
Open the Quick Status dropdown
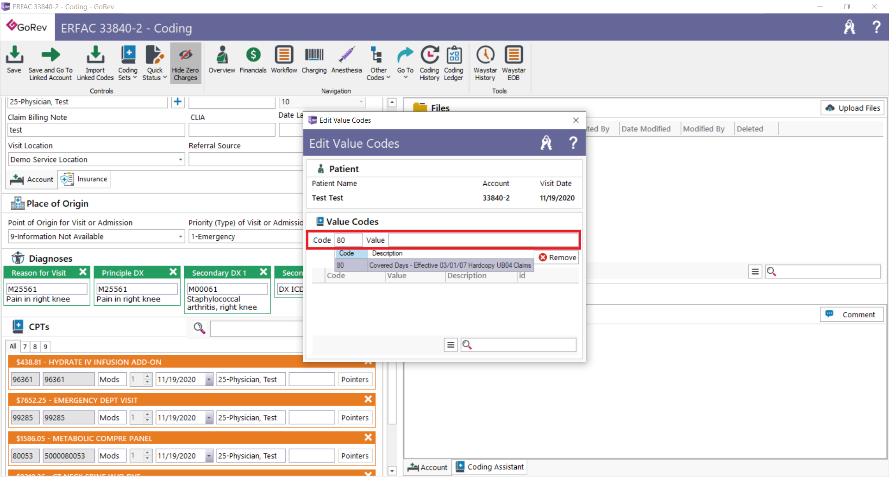coord(155,63)
